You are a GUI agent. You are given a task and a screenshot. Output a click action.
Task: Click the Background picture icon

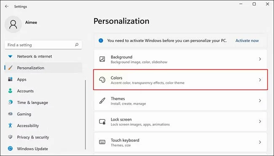(102, 59)
